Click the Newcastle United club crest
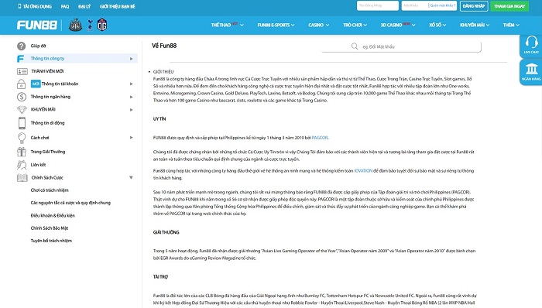Viewport: 542px width, 308px height. point(75,25)
